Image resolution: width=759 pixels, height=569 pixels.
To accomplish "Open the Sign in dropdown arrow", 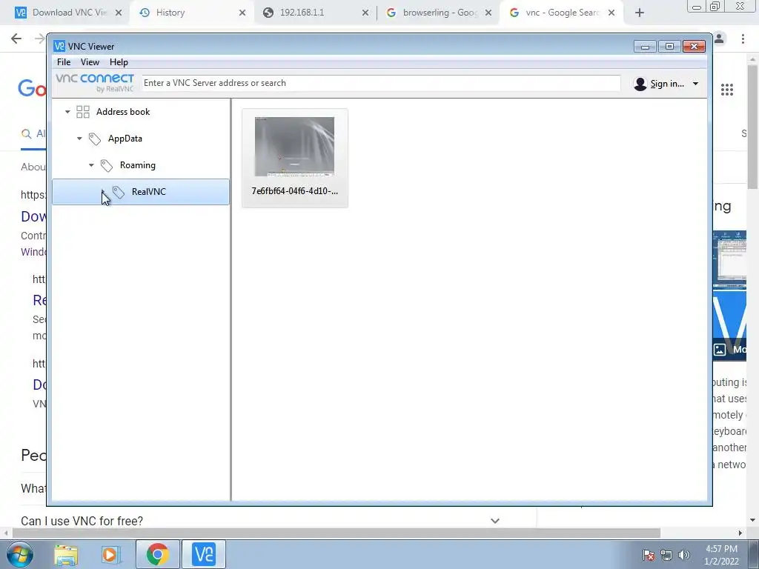I will (695, 84).
